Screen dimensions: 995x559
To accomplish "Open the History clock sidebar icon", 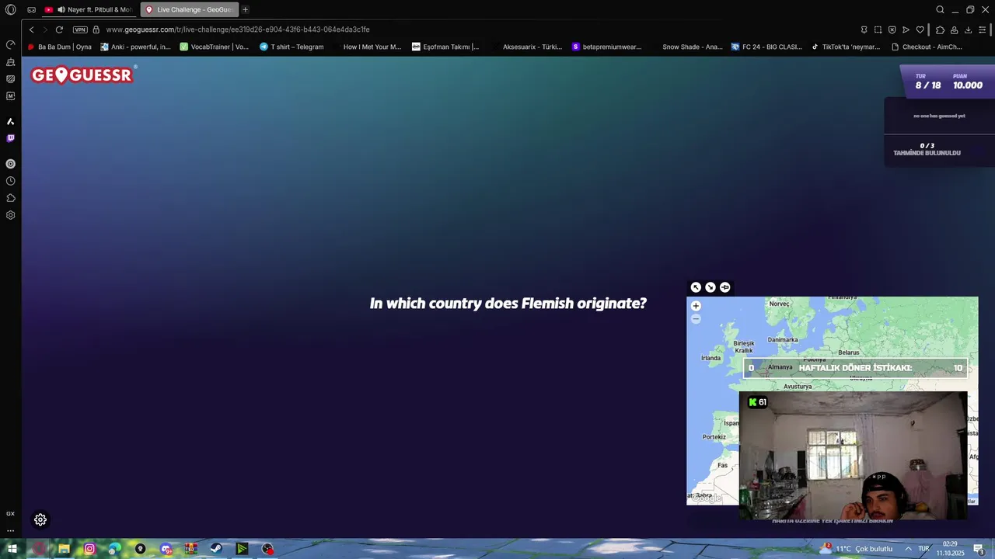I will [11, 181].
